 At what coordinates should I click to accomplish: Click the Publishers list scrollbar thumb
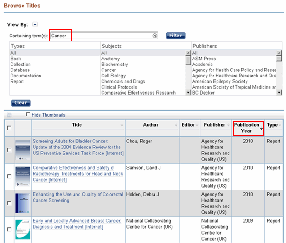[x=279, y=59]
